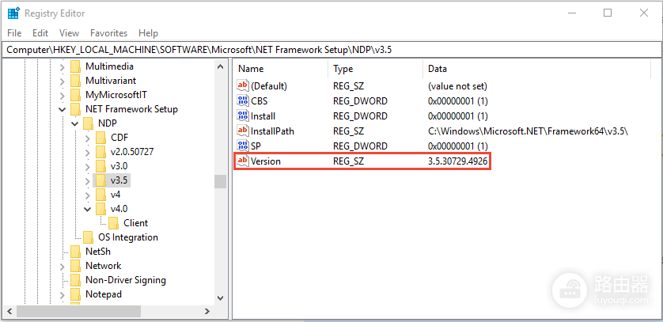Click the tree horizontal scrollbar thumb

point(78,312)
